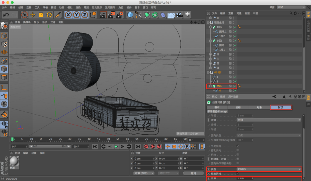Click Render View clapperboard icon
This screenshot has width=311, height=181.
pos(103,15)
